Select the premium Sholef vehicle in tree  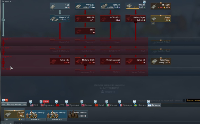[161, 18]
